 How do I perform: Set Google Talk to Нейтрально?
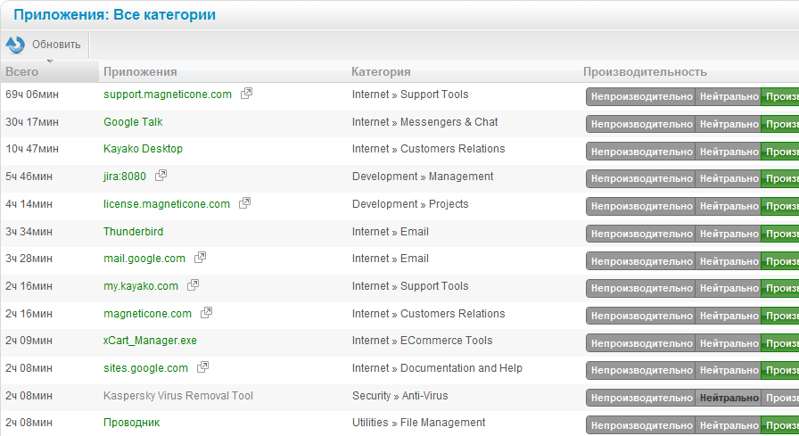point(729,124)
